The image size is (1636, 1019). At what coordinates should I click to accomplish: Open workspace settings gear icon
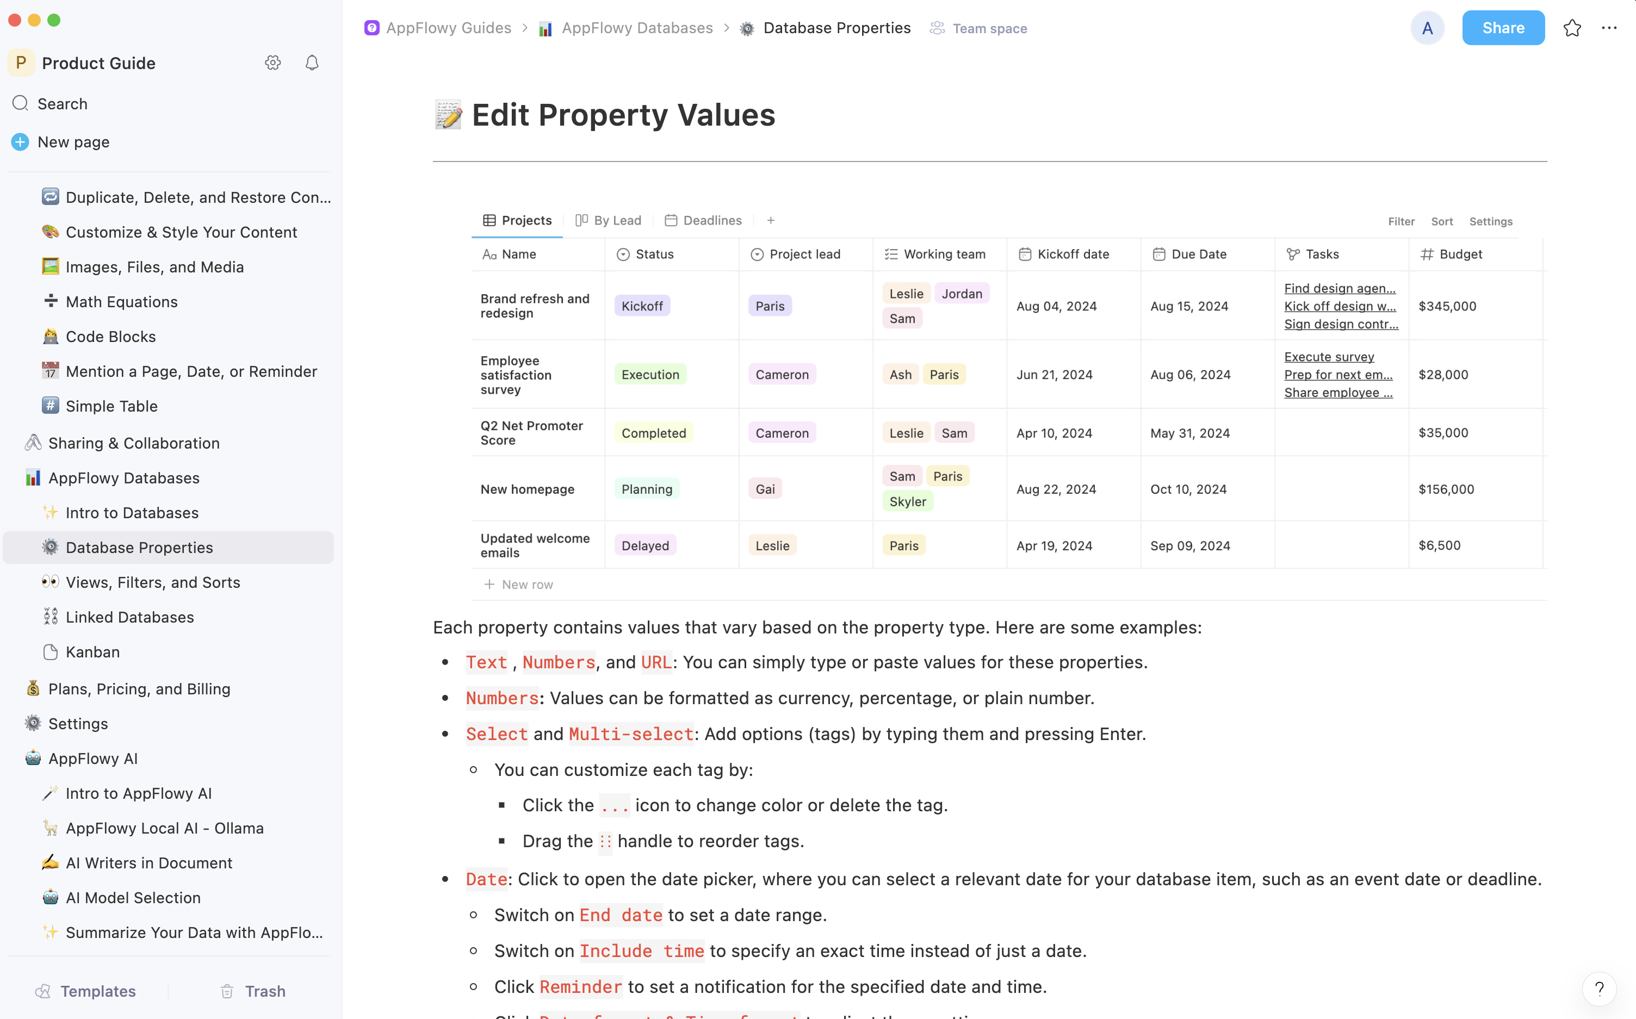[272, 63]
